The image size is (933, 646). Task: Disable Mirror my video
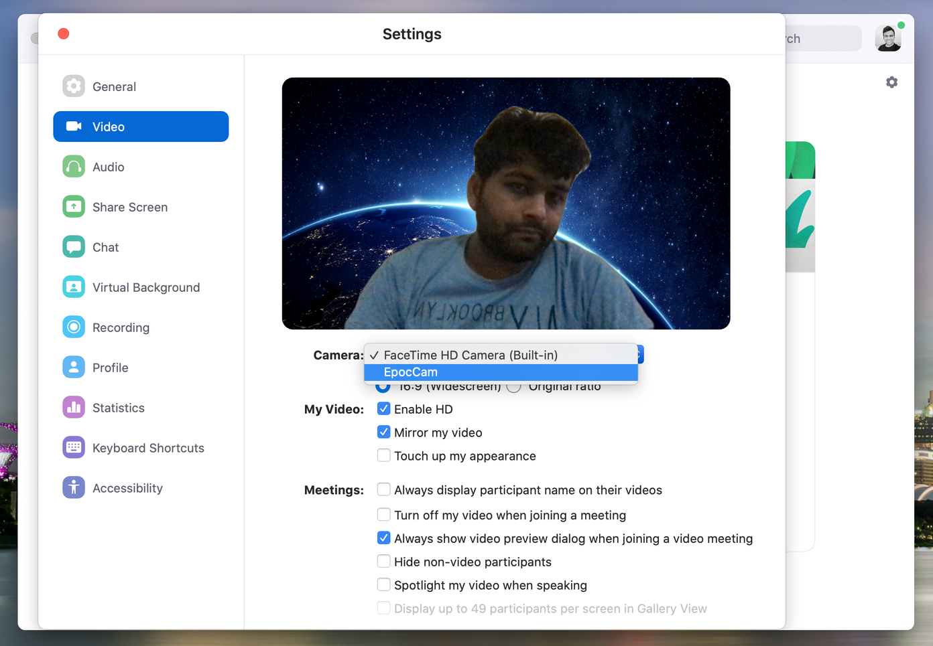[383, 432]
